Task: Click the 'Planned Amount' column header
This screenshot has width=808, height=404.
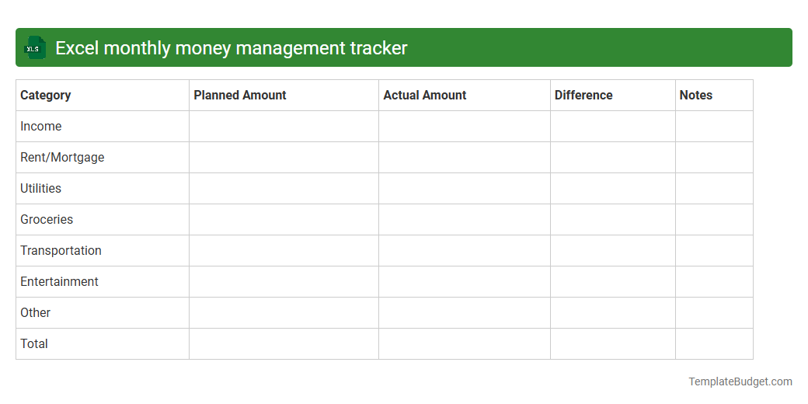Action: click(x=284, y=96)
